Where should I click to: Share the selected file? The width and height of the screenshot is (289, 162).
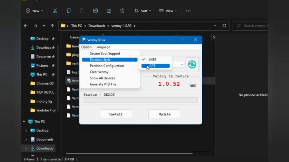pos(109,11)
